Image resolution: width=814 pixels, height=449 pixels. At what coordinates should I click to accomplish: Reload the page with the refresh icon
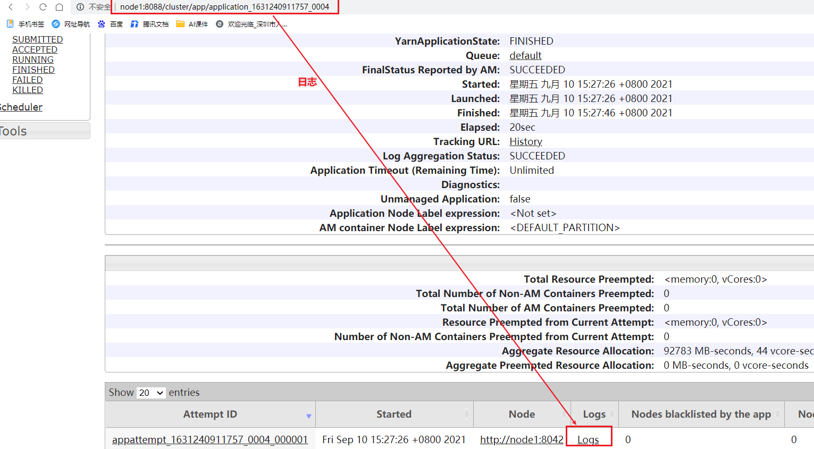(x=43, y=7)
